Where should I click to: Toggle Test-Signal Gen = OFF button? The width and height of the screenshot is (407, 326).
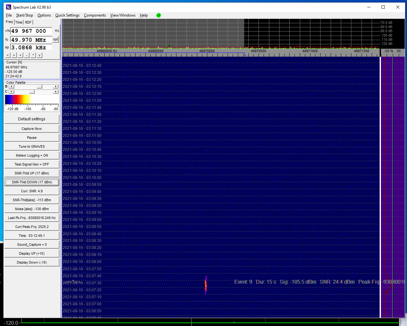32,164
